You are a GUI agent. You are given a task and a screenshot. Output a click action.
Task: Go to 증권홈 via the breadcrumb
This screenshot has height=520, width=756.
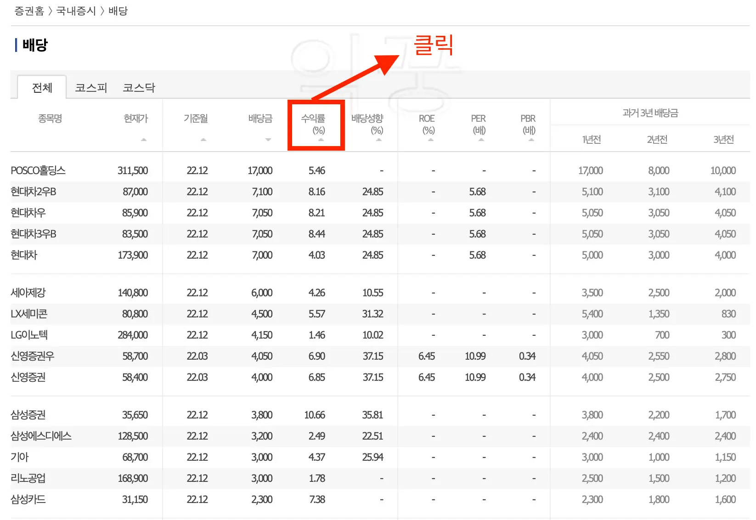coord(29,11)
